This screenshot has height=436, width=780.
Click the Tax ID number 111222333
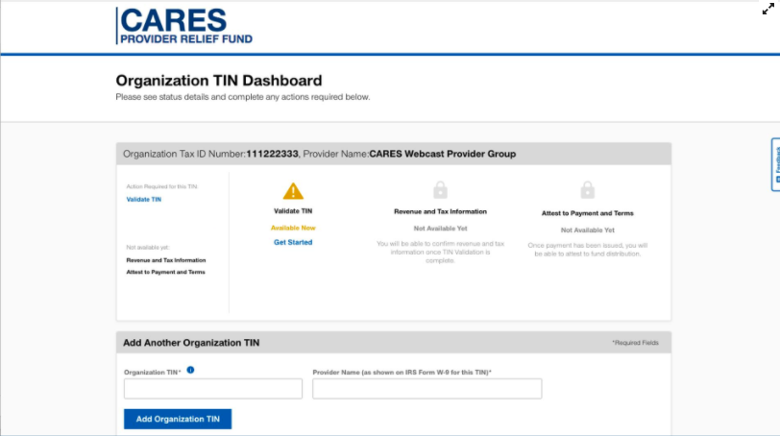272,154
